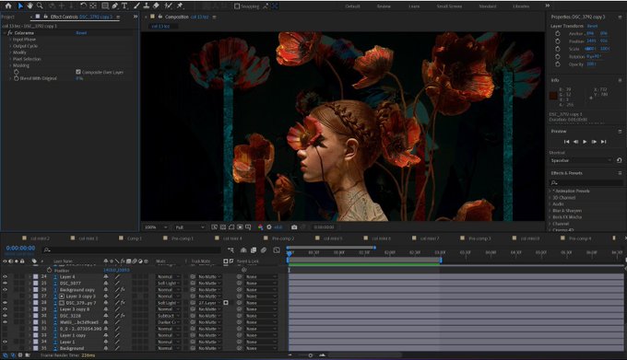Viewport: 627px width, 360px height.
Task: Switch to the Small Screen workspace
Action: tap(449, 6)
